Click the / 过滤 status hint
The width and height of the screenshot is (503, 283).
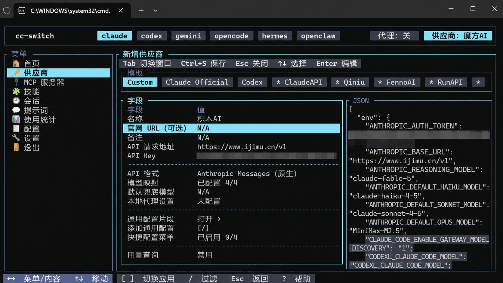pyautogui.click(x=203, y=279)
